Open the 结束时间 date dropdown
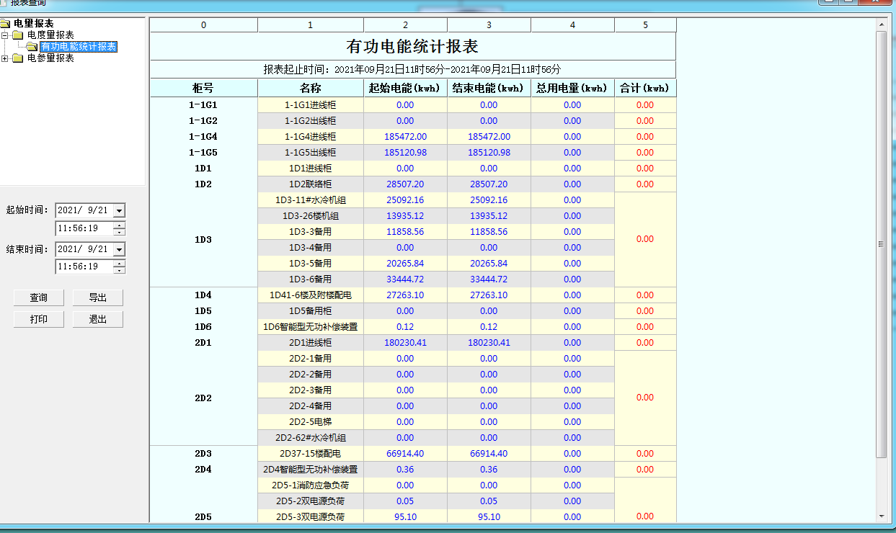This screenshot has height=533, width=896. tap(119, 249)
